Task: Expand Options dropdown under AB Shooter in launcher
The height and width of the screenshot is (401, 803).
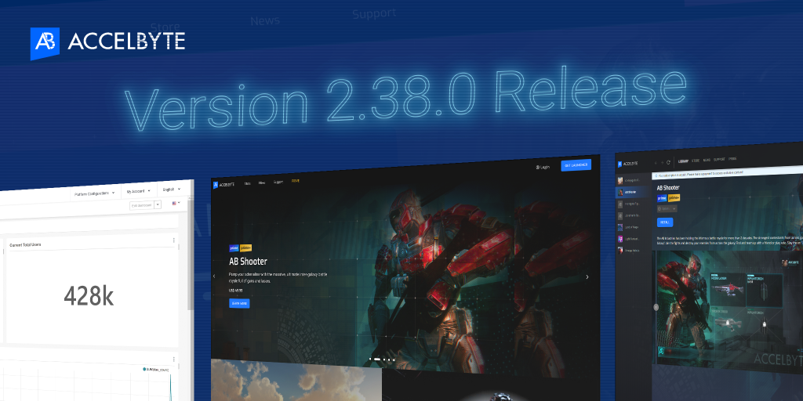Action: click(x=667, y=208)
